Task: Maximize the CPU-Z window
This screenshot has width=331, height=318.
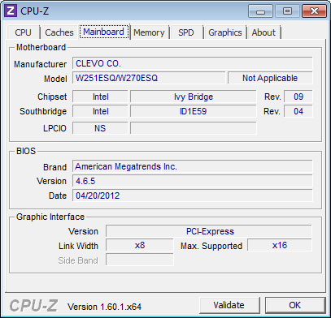Action: (287, 11)
